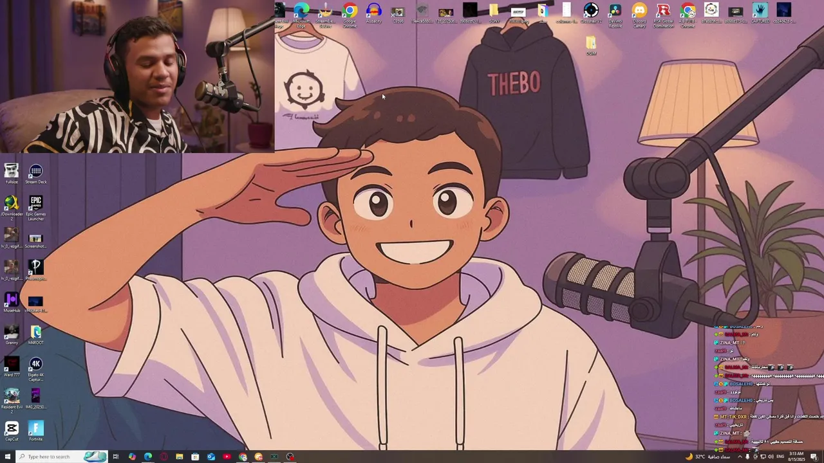Open Microsoft Edge desktop shortcut
Viewport: 824px width, 463px height.
[301, 14]
